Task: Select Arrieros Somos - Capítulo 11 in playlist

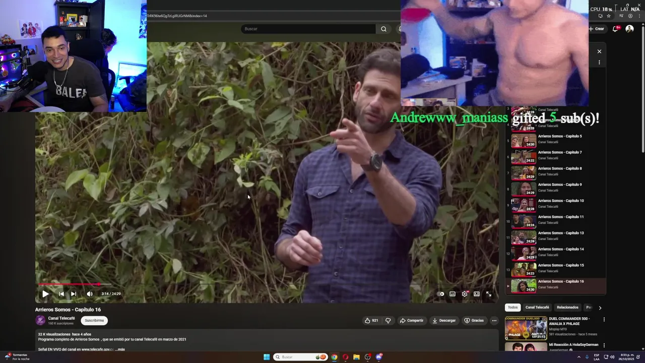Action: (x=556, y=221)
